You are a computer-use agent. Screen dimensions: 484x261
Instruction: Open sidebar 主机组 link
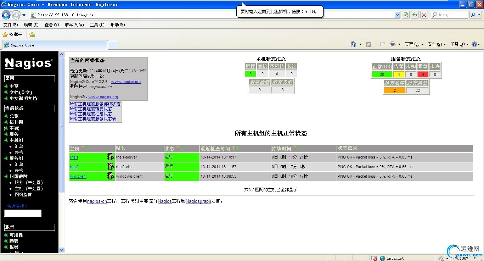pyautogui.click(x=16, y=140)
